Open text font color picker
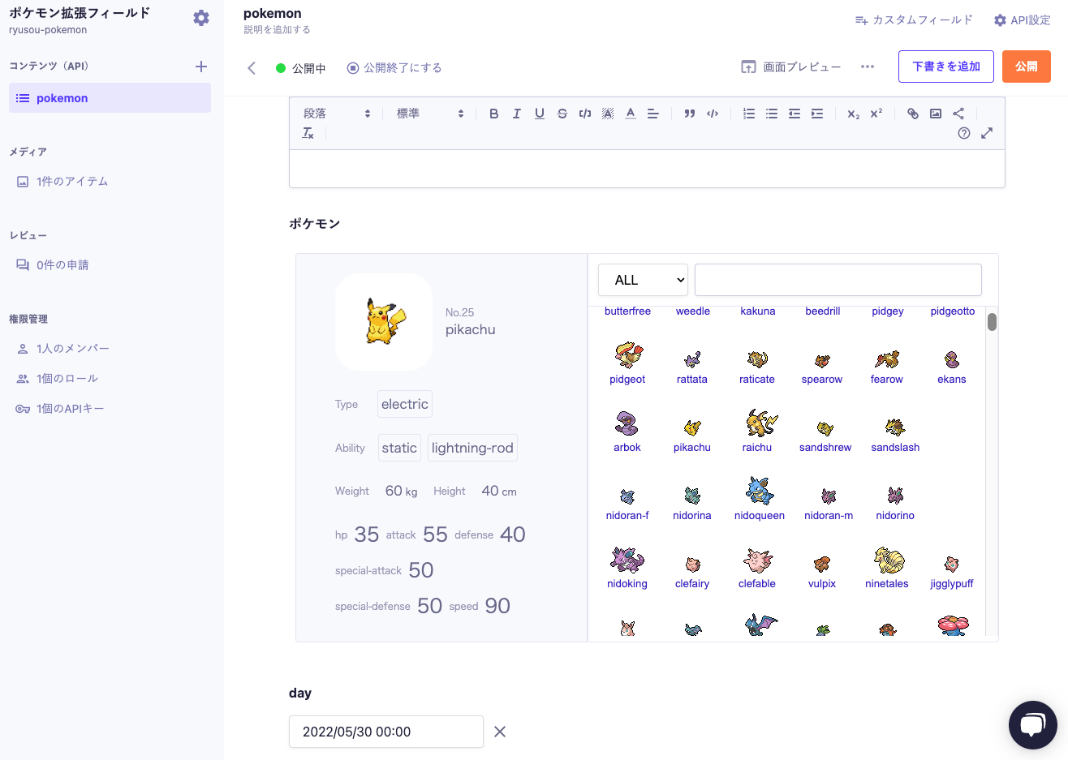Viewport: 1068px width, 760px height. (630, 114)
